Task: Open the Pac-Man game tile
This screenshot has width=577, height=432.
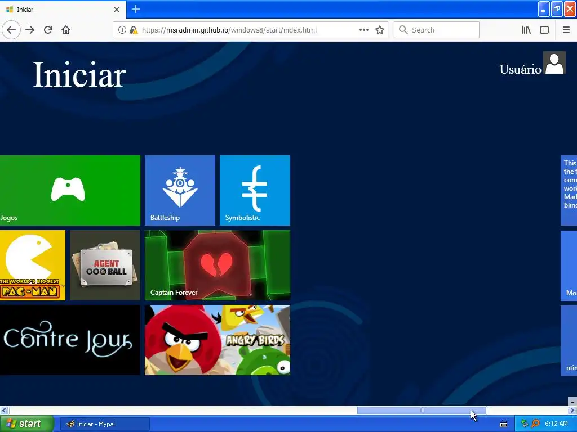Action: coord(32,265)
